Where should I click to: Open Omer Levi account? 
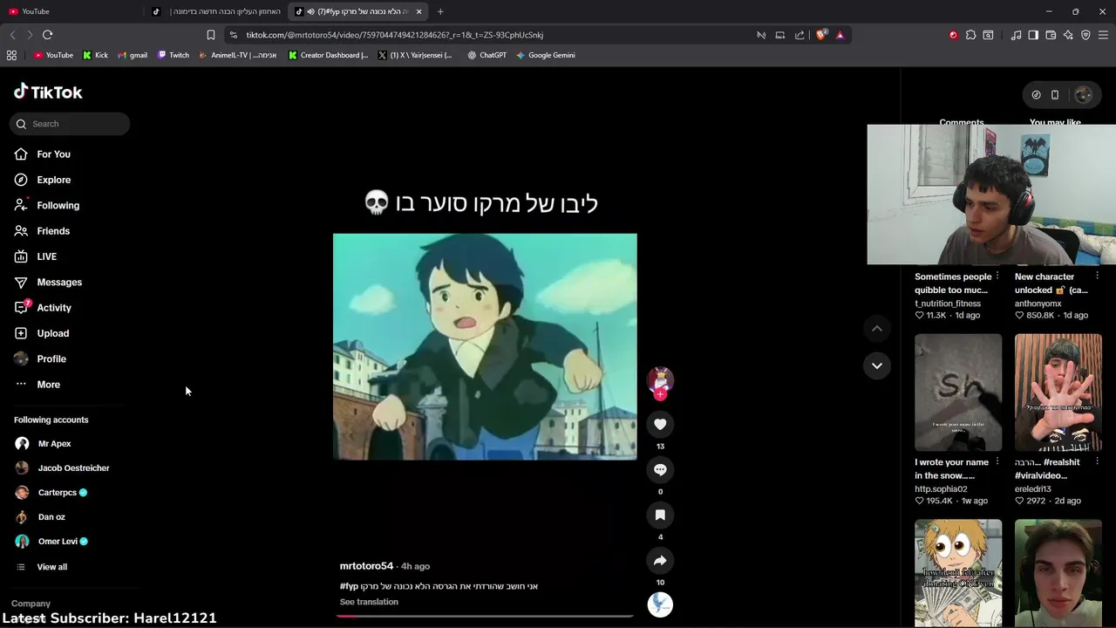point(58,542)
